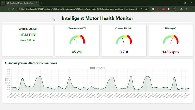The width and height of the screenshot is (195, 110).
Task: Click the temperature gauge dial
Action: click(x=77, y=40)
